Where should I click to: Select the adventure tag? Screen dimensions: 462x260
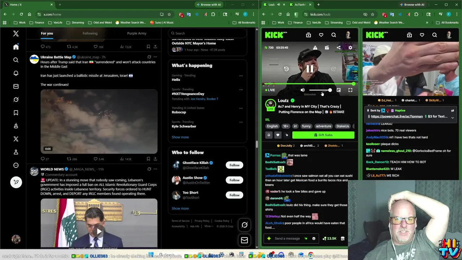pos(323,126)
